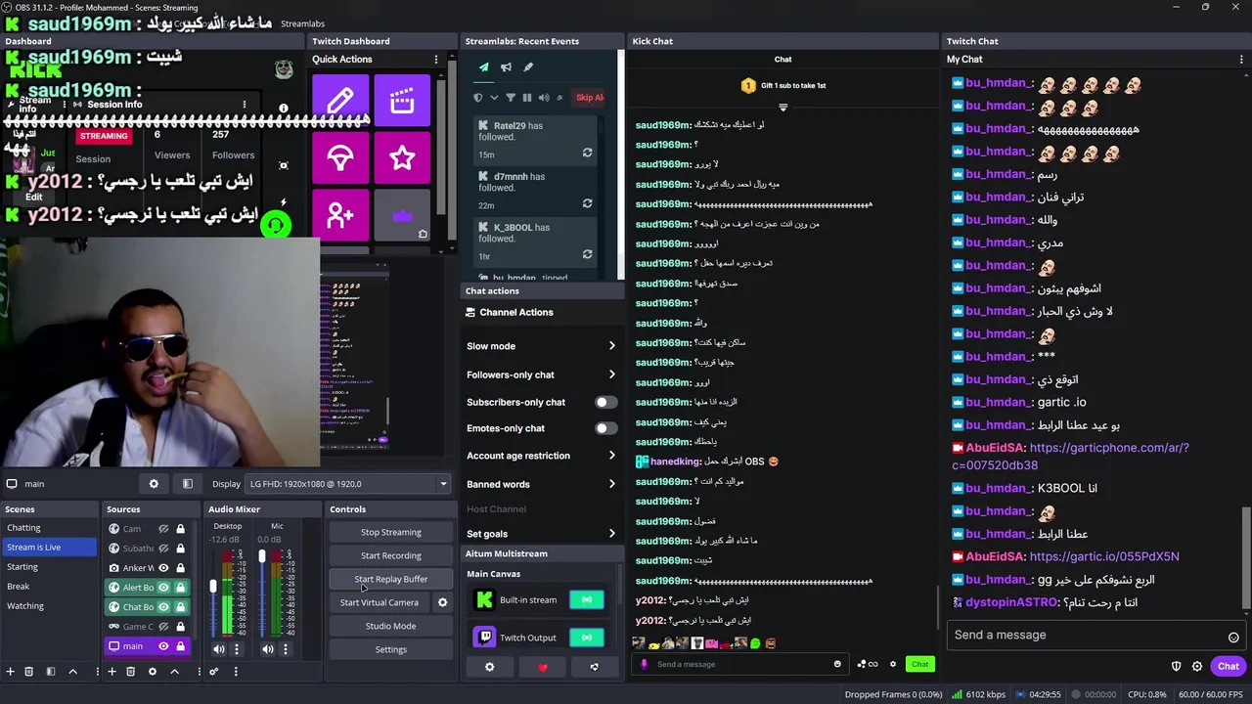Hide the Chat Bo source
The height and width of the screenshot is (704, 1252).
coord(163,607)
